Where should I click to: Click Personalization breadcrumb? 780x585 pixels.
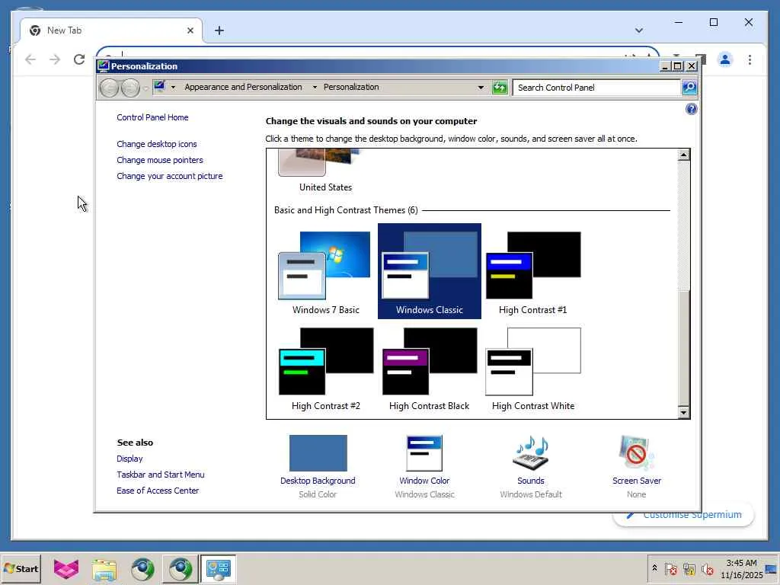(351, 87)
